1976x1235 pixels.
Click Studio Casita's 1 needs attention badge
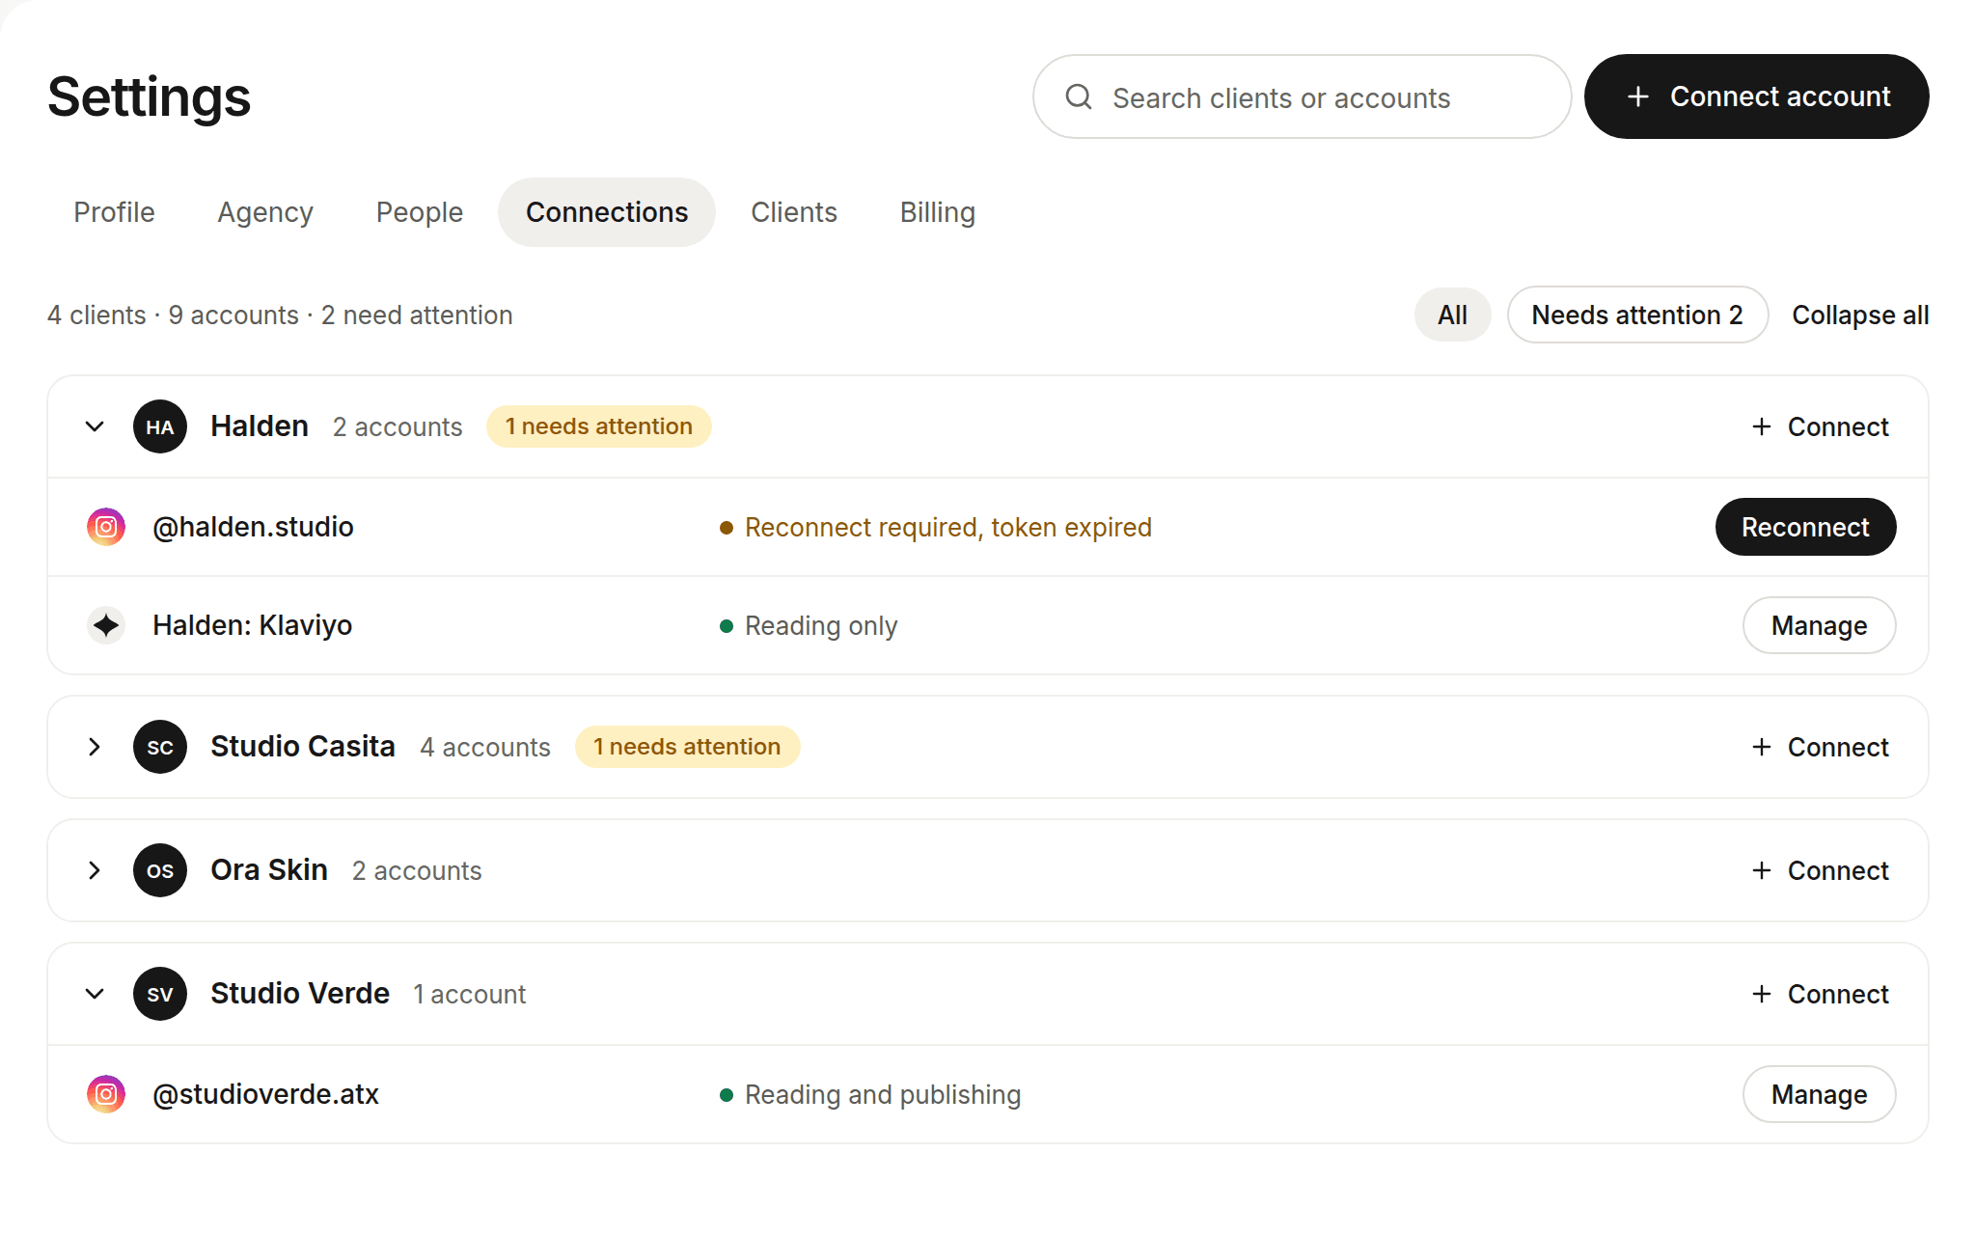(687, 747)
